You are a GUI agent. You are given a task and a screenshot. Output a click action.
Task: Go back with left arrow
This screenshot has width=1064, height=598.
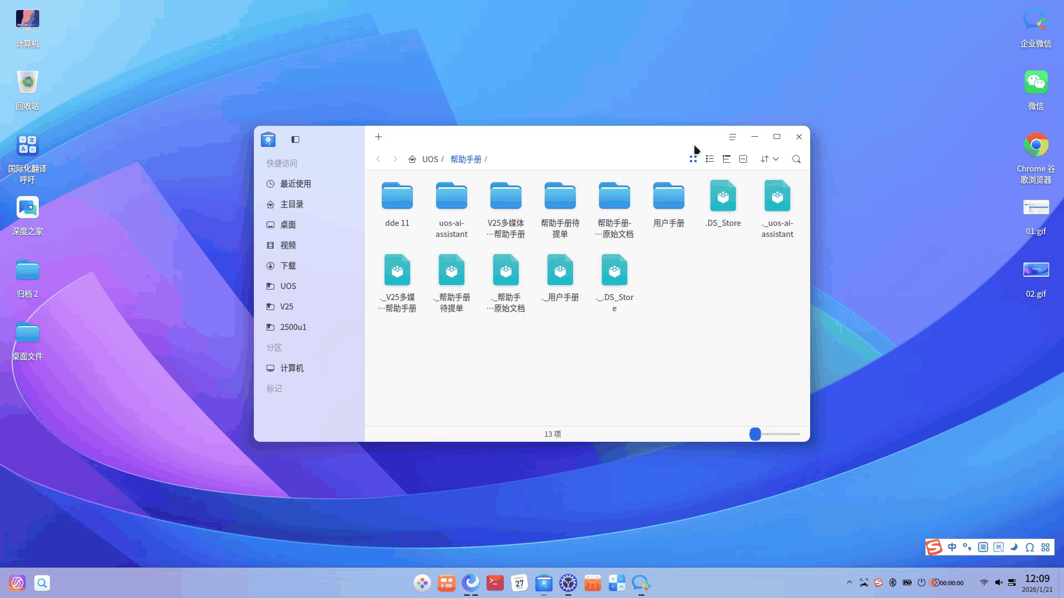[378, 159]
